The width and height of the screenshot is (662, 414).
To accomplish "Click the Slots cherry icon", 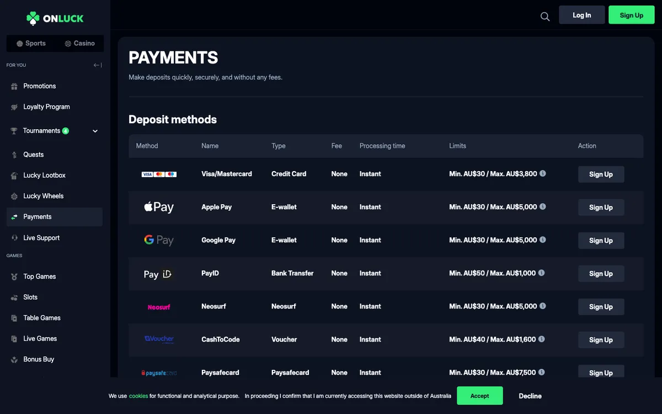I will (14, 298).
